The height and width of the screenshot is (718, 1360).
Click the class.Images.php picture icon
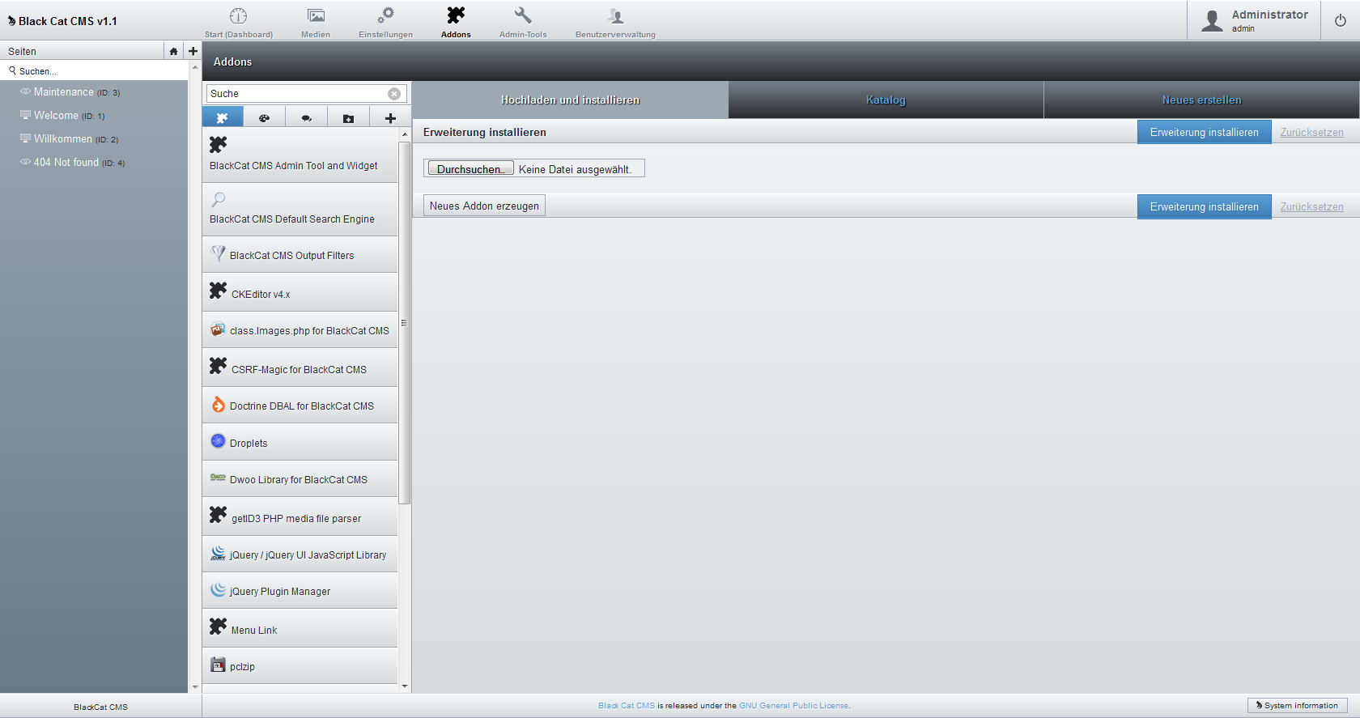tap(218, 329)
